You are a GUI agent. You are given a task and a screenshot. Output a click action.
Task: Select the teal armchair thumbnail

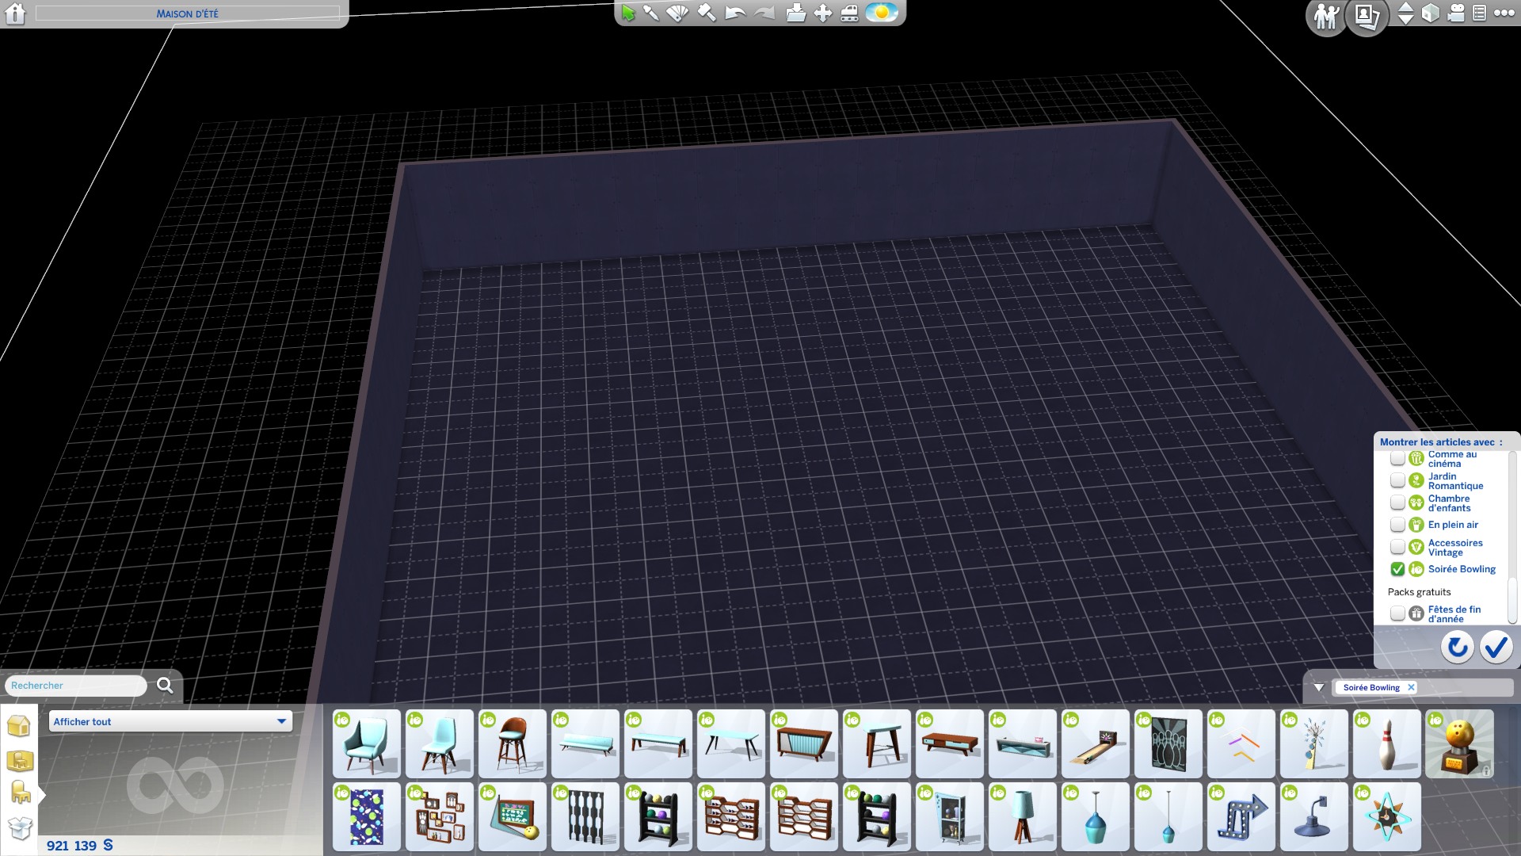(366, 743)
